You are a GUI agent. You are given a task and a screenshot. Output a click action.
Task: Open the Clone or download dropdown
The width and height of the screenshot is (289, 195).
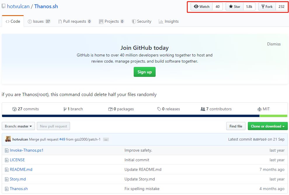(268, 126)
